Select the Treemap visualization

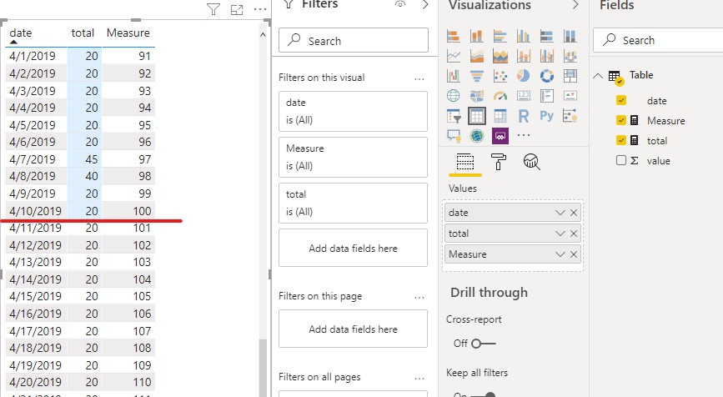(x=570, y=76)
